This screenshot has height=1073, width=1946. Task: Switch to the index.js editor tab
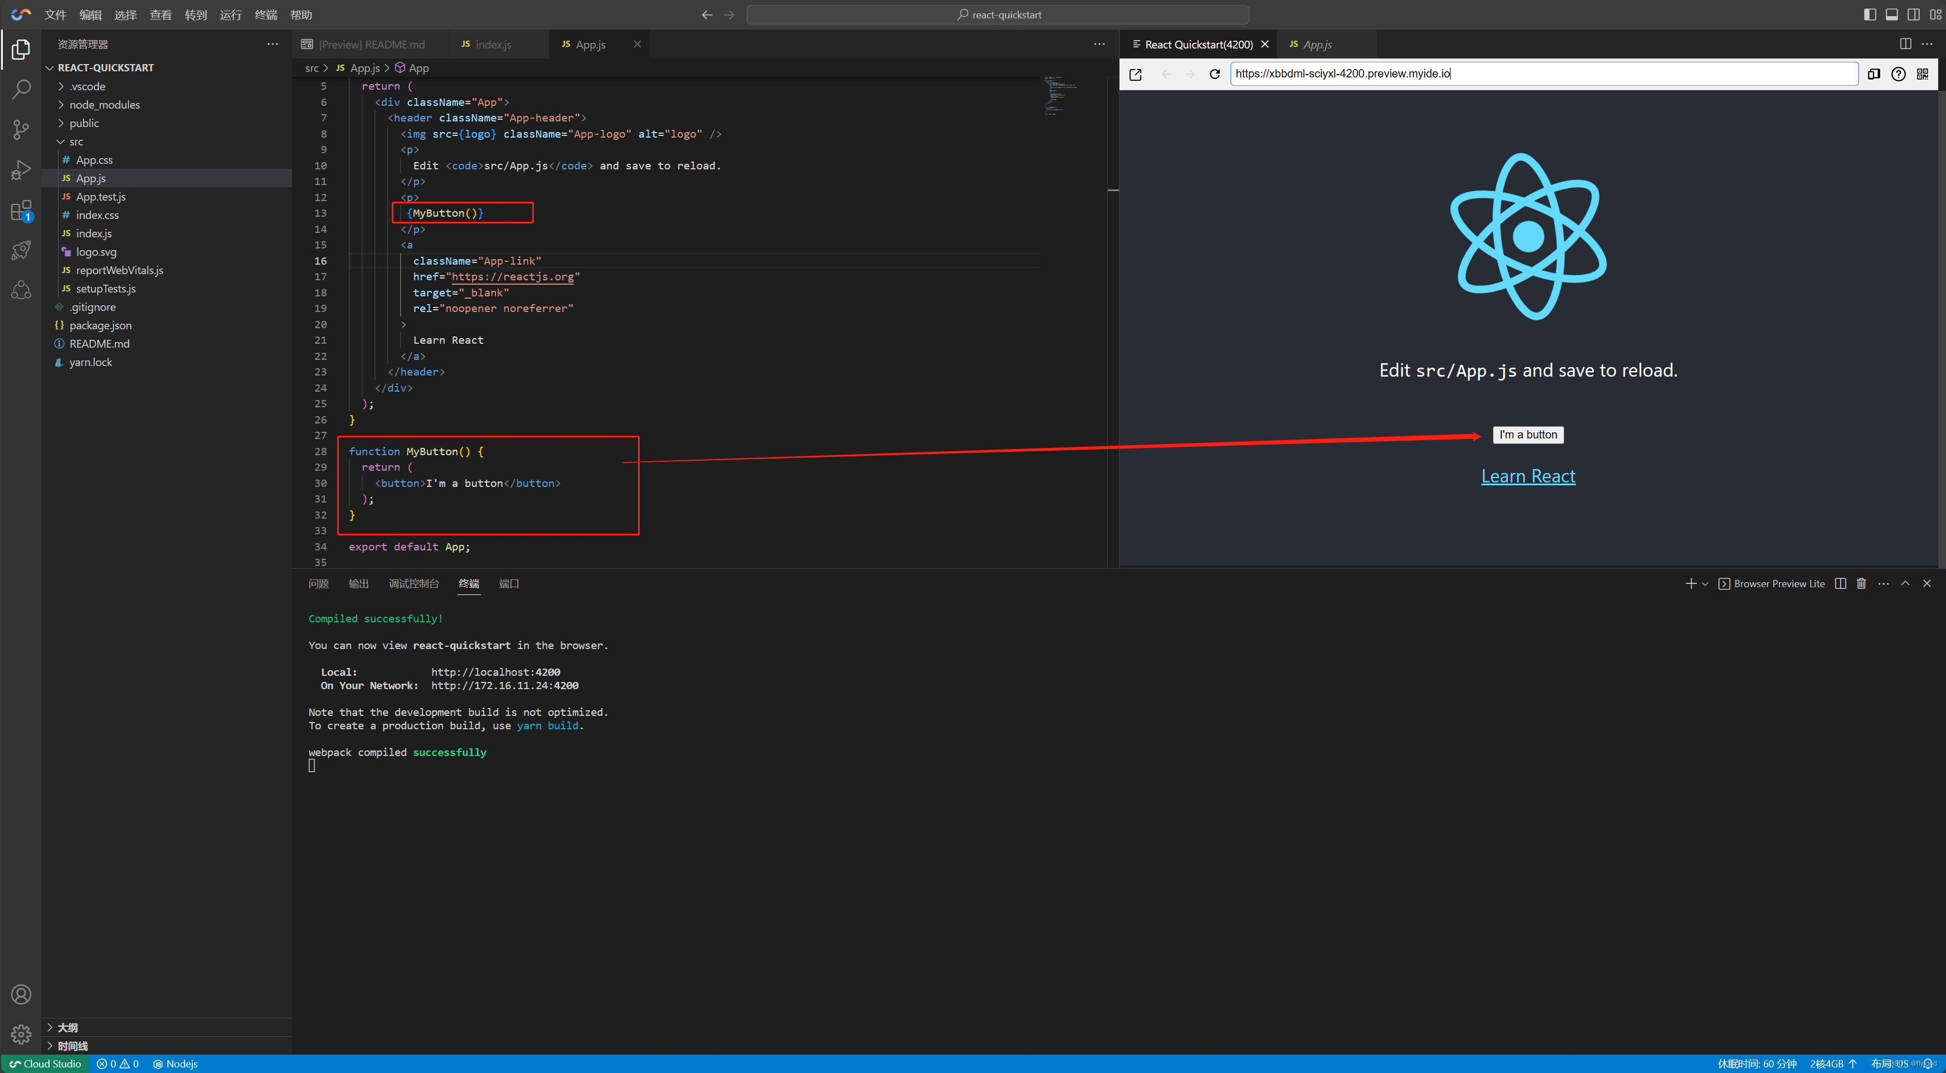[494, 45]
